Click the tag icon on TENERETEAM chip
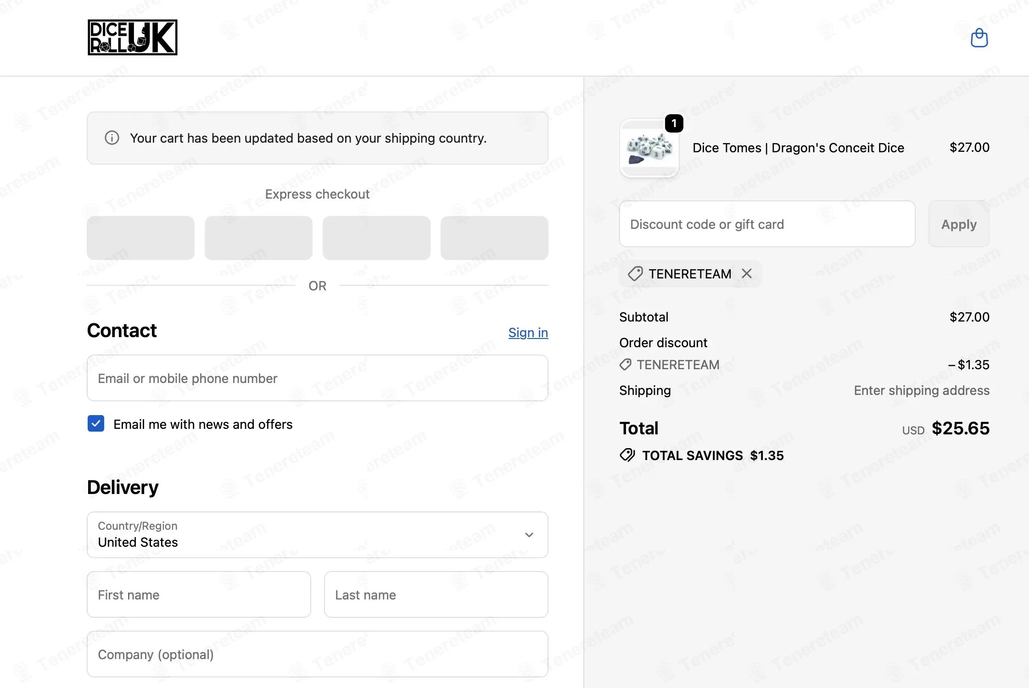This screenshot has width=1029, height=688. click(635, 274)
